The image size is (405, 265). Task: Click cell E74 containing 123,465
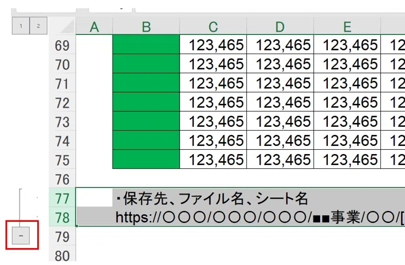[x=347, y=140]
